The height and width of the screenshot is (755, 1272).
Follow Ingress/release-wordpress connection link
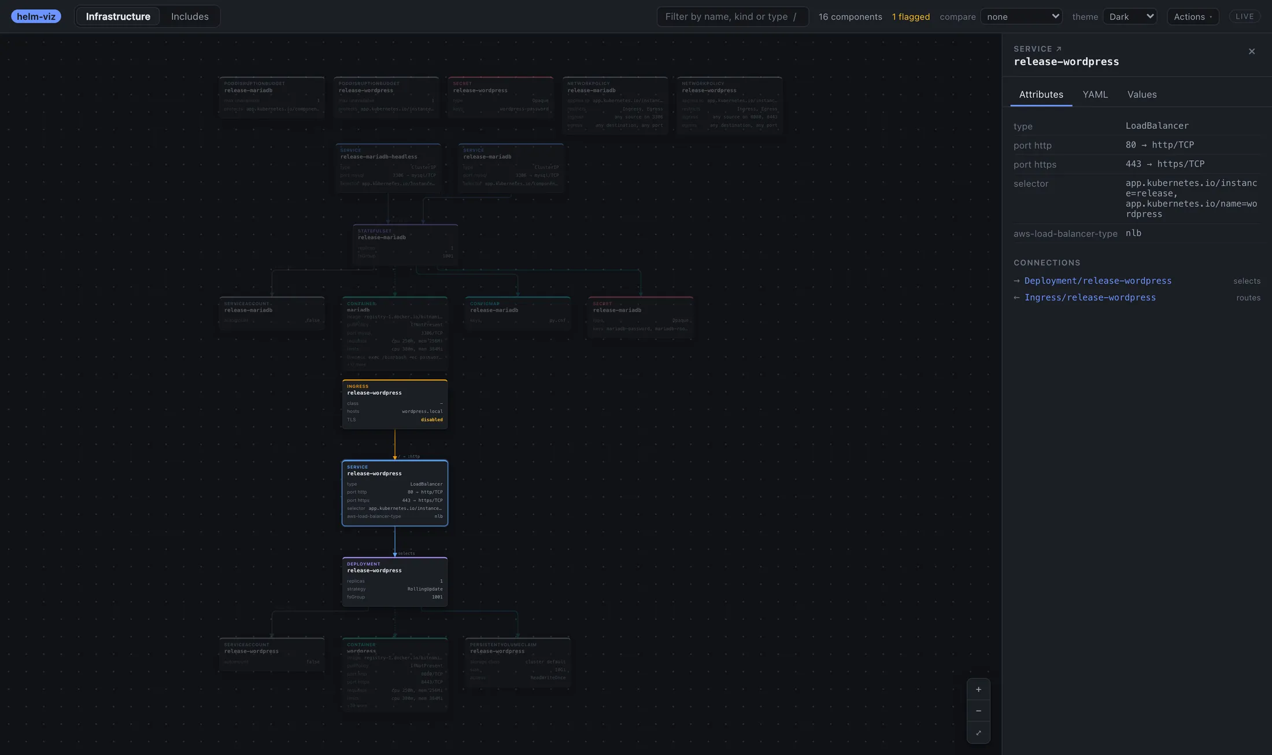[x=1090, y=297]
